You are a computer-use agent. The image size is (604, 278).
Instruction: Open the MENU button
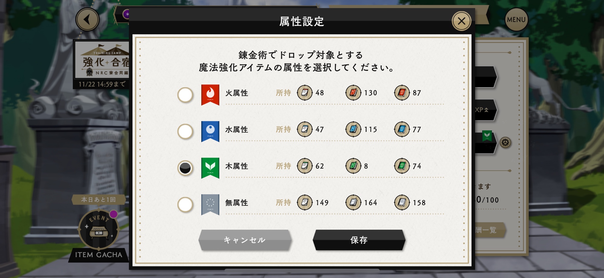click(516, 20)
